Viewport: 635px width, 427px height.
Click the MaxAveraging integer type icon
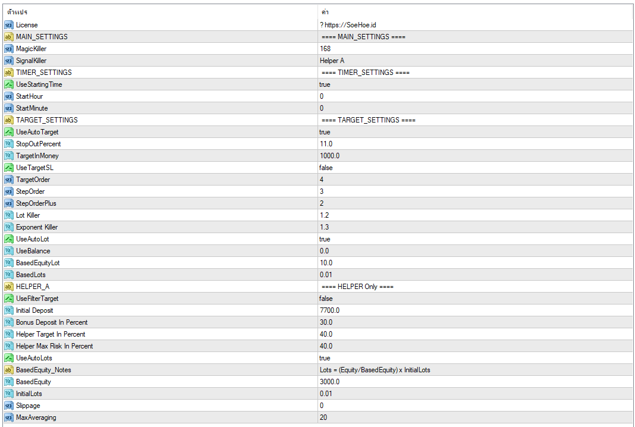coord(8,417)
